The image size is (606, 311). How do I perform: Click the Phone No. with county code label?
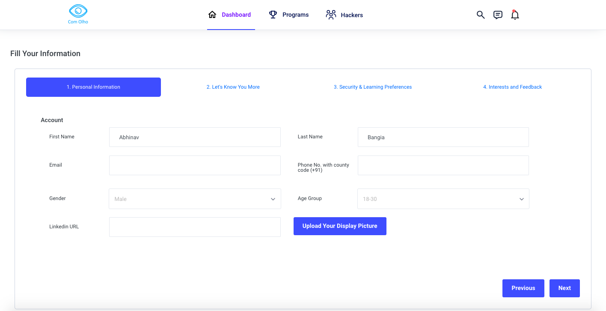324,167
